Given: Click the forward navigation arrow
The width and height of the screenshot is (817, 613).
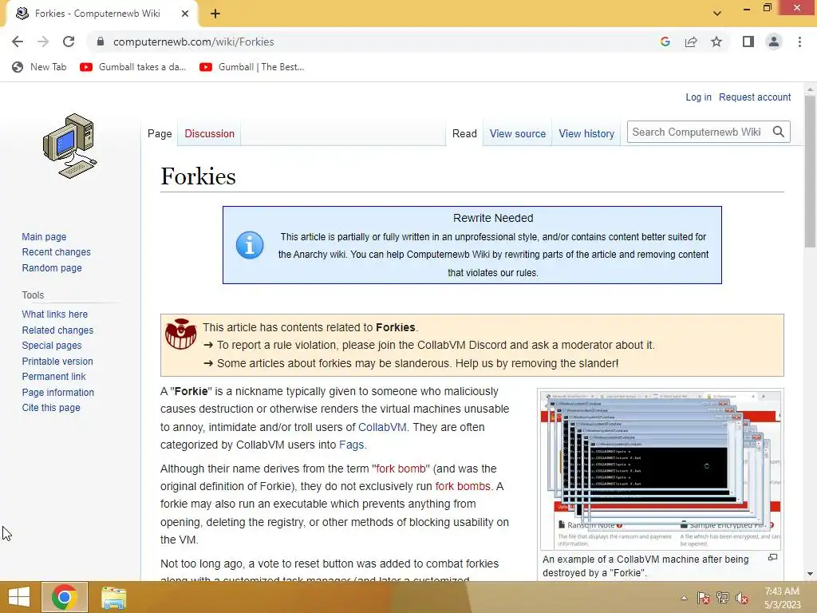Looking at the screenshot, I should tap(43, 42).
